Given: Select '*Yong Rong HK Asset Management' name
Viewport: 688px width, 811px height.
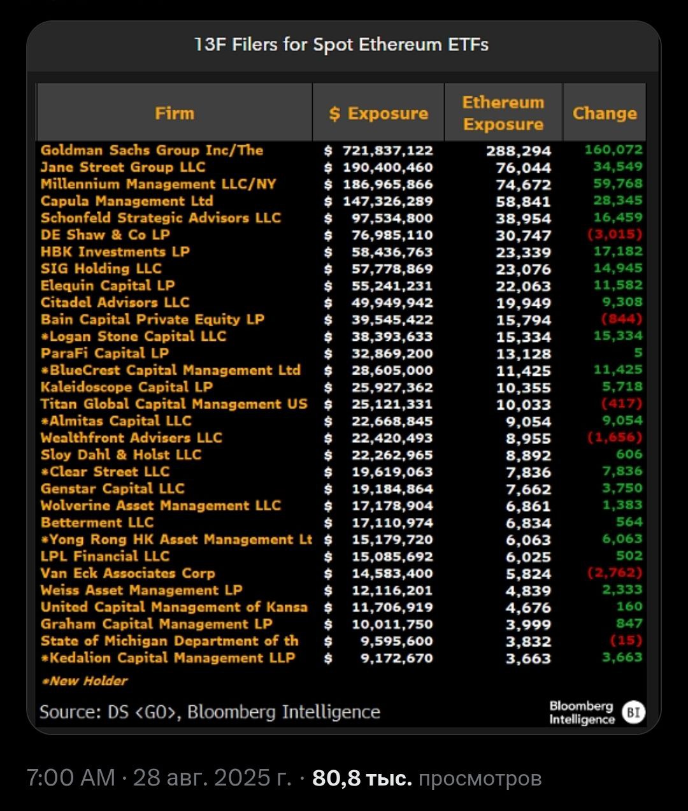Looking at the screenshot, I should coord(176,539).
